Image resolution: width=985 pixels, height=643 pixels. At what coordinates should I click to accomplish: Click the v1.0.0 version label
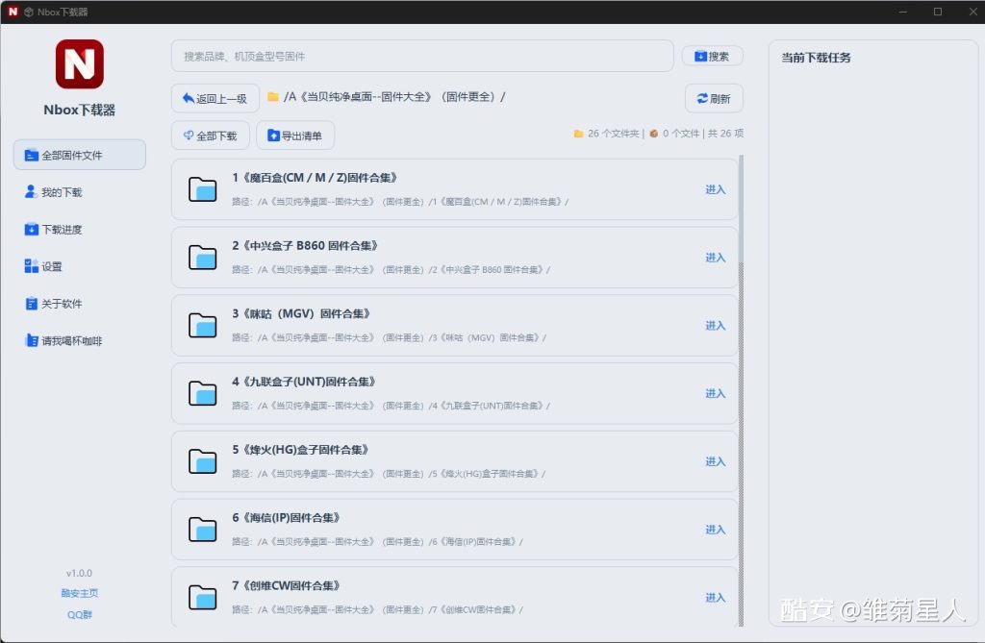(x=79, y=573)
